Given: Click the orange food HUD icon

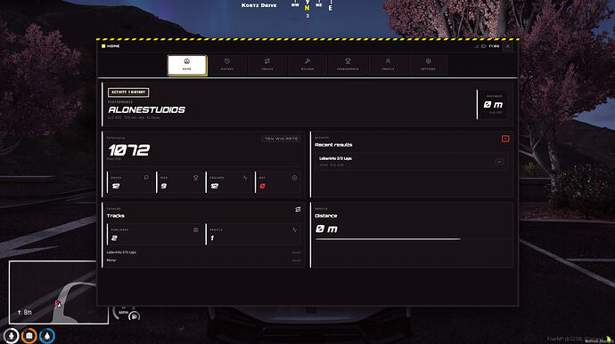Looking at the screenshot, I should click(x=29, y=336).
